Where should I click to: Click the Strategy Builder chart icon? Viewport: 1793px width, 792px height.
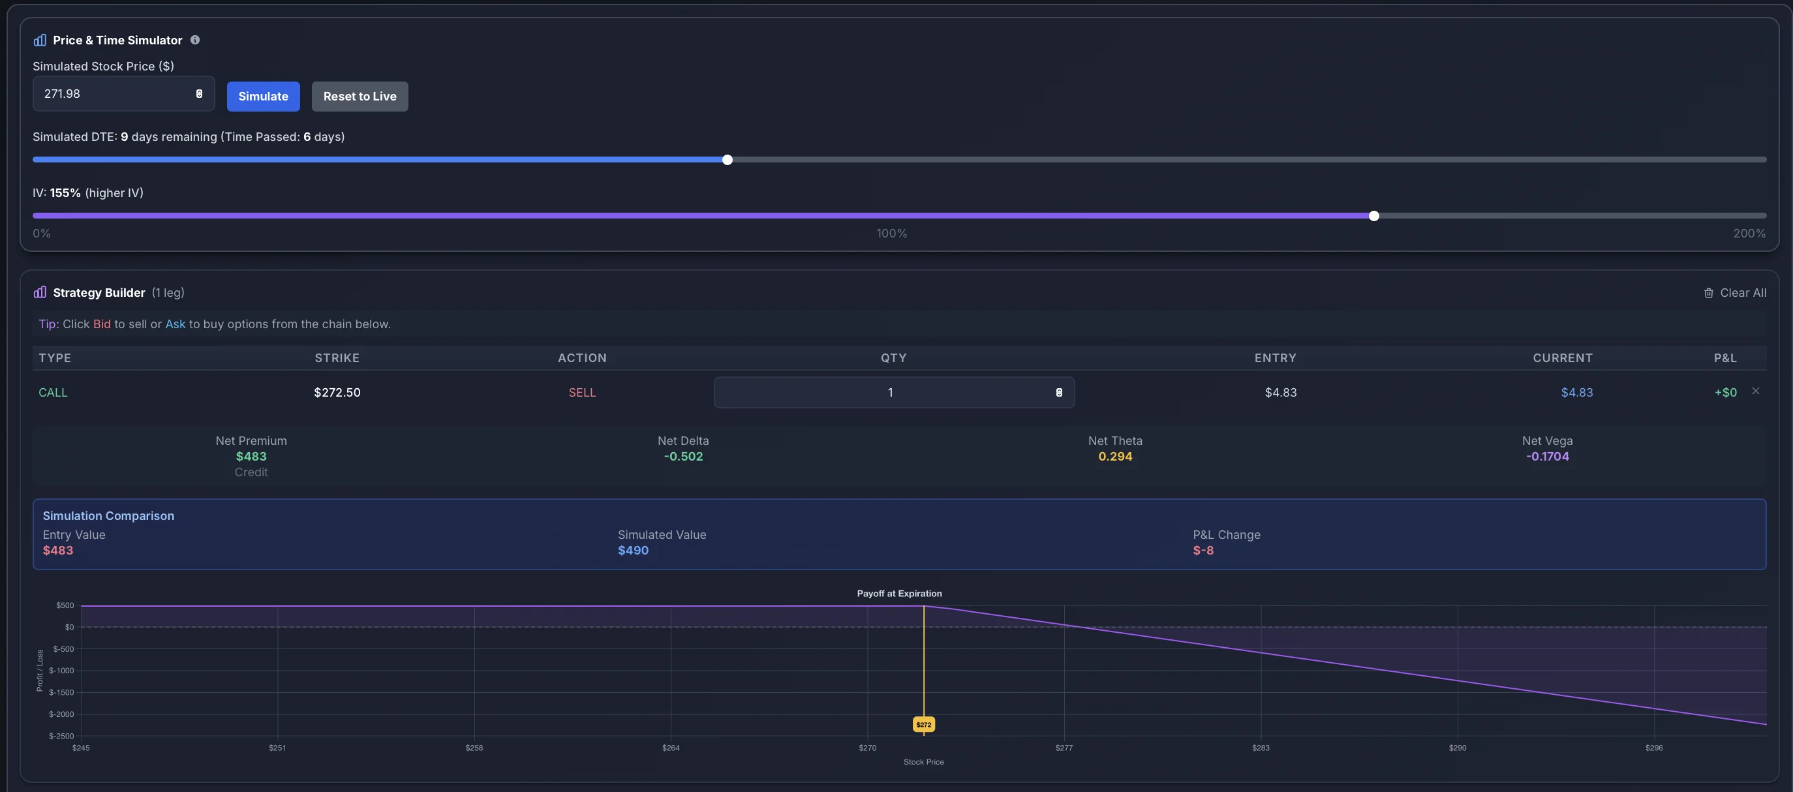(40, 292)
